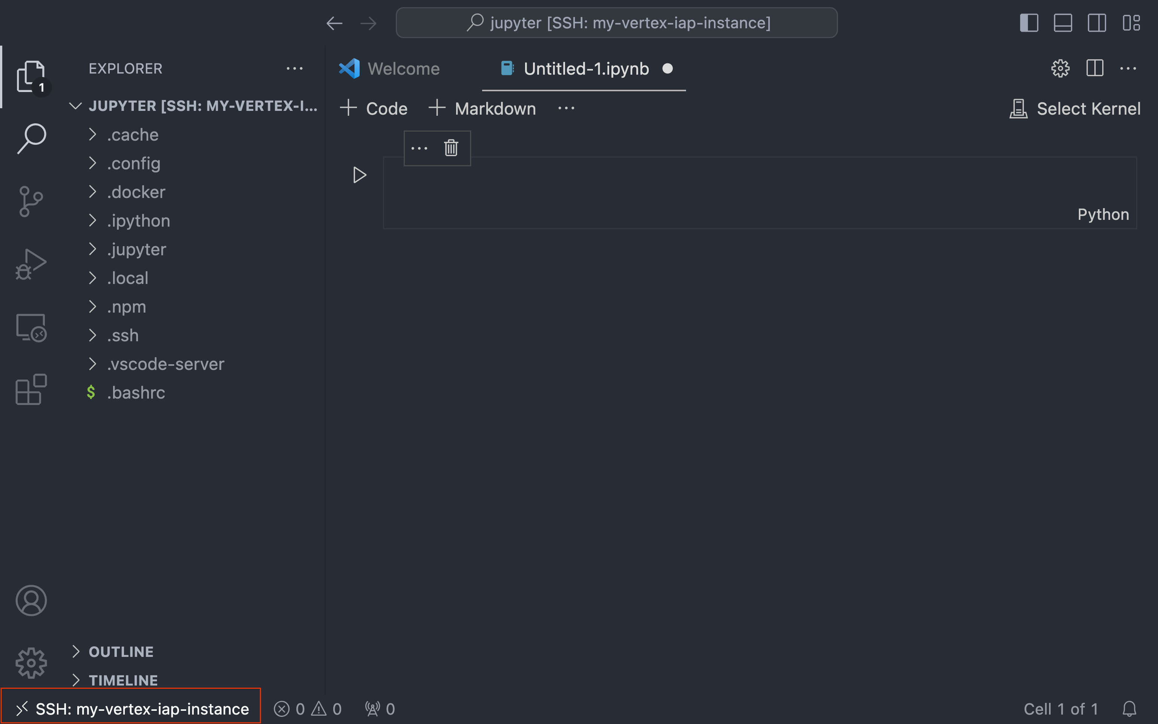This screenshot has width=1158, height=724.
Task: Open the Source Control view
Action: [31, 201]
